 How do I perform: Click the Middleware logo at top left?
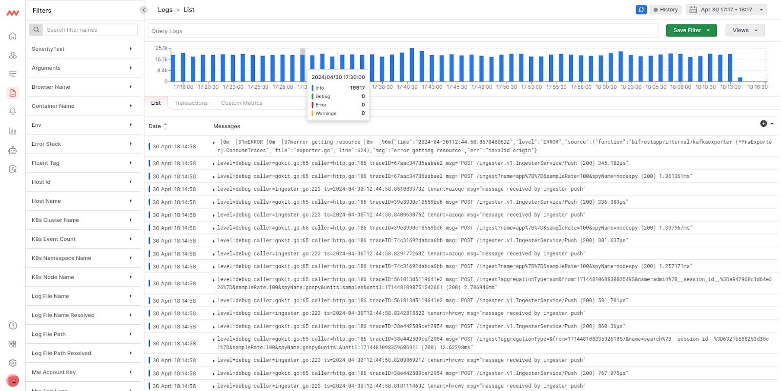click(13, 13)
